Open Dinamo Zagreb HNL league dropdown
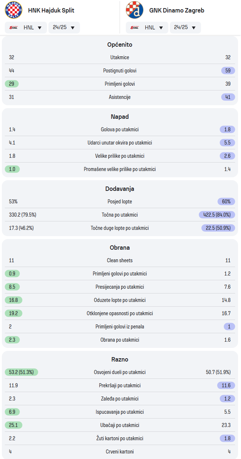 (147, 28)
